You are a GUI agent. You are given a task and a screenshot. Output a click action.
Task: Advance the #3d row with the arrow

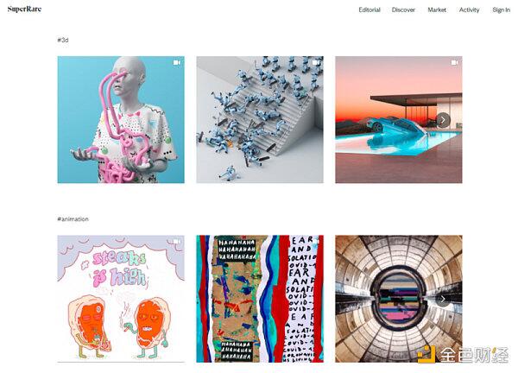click(x=443, y=120)
